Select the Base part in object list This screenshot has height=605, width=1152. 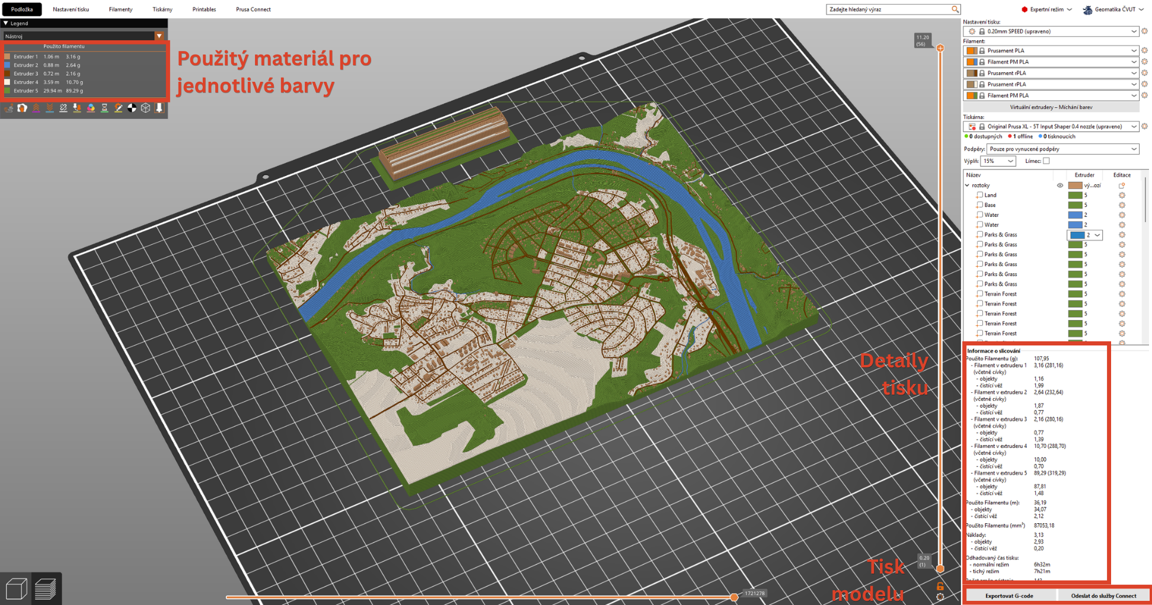(x=990, y=205)
